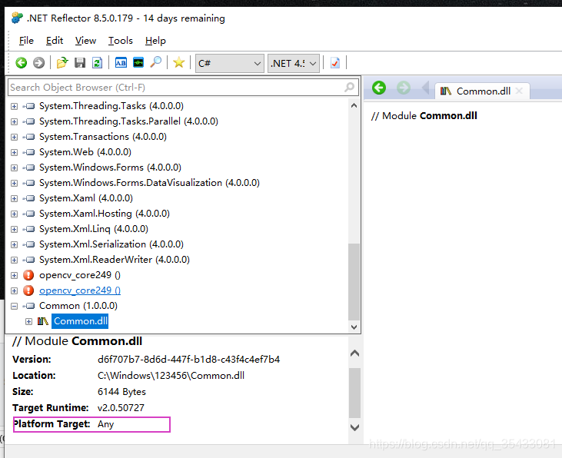The image size is (562, 458).
Task: Expand the System.Xaml.Hosting node
Action: (x=14, y=214)
